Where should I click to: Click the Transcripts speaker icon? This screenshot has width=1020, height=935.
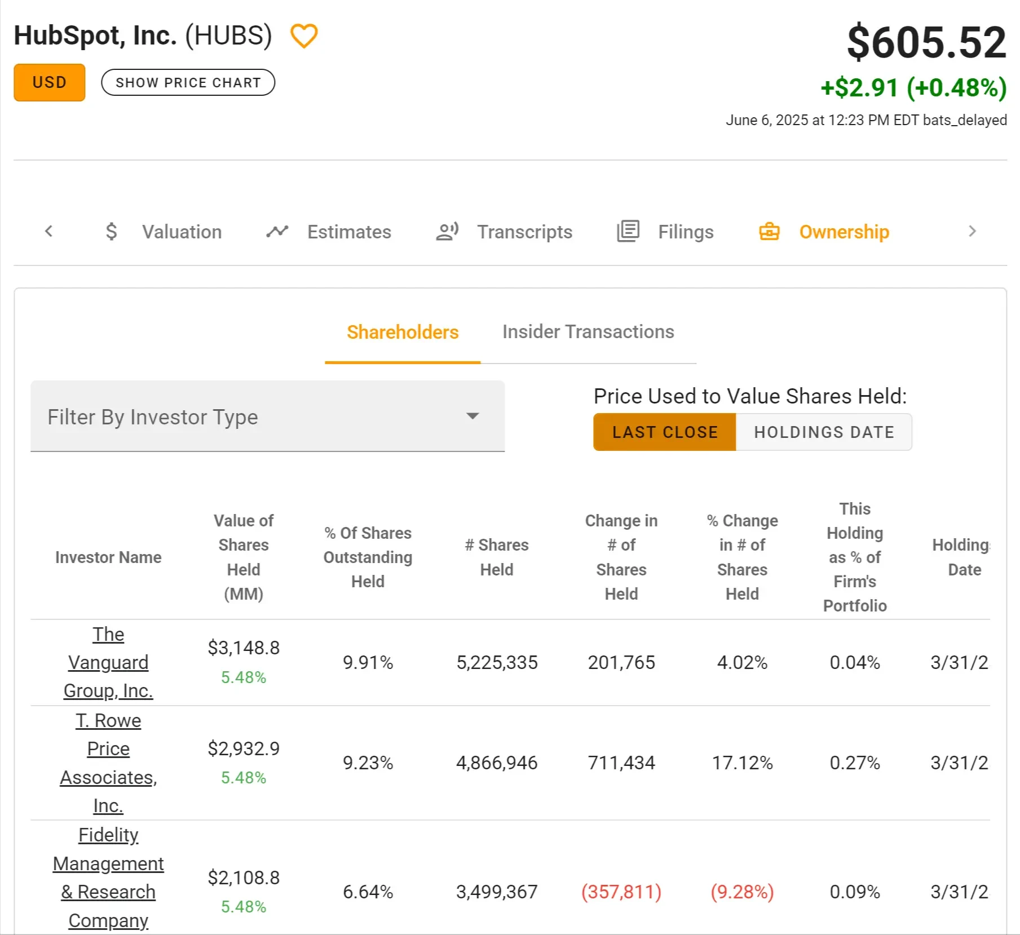tap(447, 232)
